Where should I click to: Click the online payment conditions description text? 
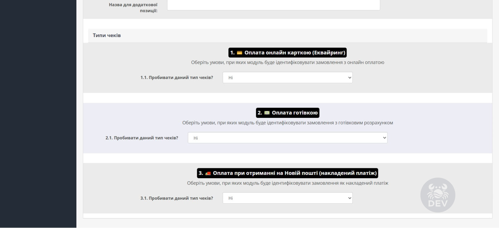pyautogui.click(x=288, y=63)
